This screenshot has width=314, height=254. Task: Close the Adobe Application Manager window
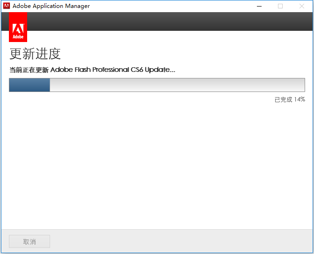pyautogui.click(x=302, y=6)
